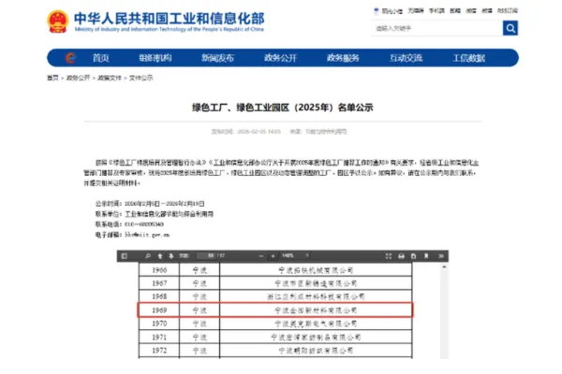Go to next PDF page

171,256
